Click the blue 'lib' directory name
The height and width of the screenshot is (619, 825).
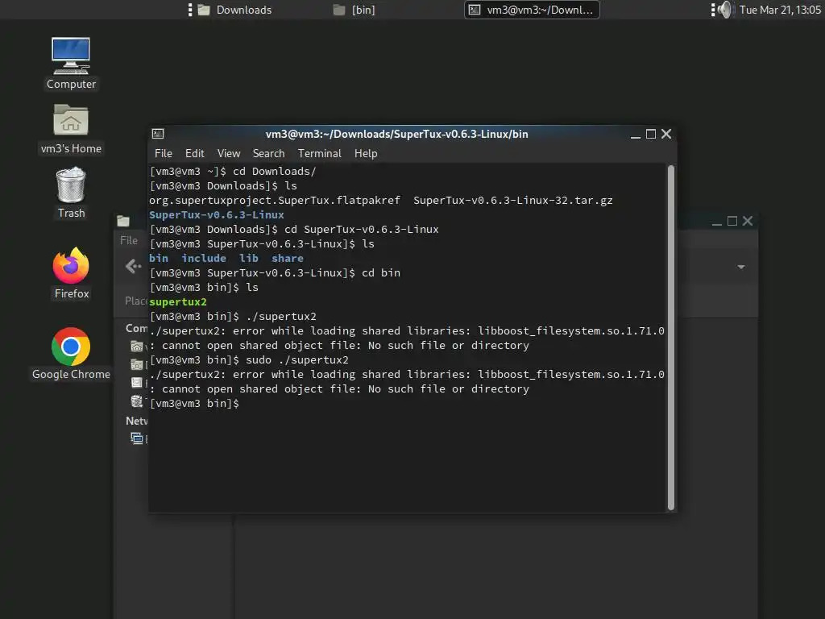tap(248, 259)
